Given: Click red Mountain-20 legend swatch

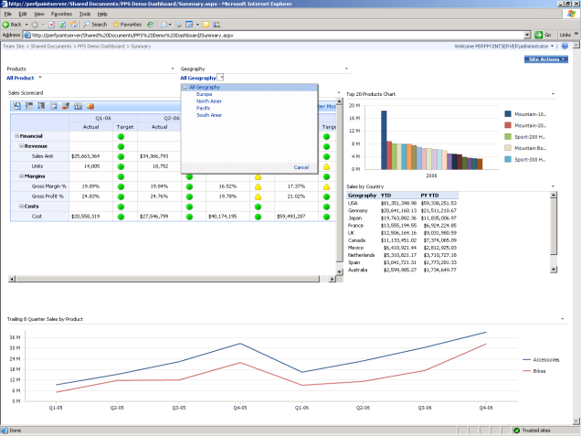Looking at the screenshot, I should pos(508,125).
